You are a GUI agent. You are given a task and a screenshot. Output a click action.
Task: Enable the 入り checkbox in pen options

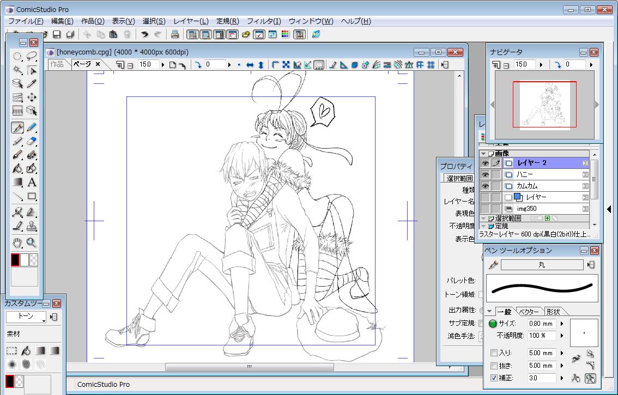click(494, 353)
